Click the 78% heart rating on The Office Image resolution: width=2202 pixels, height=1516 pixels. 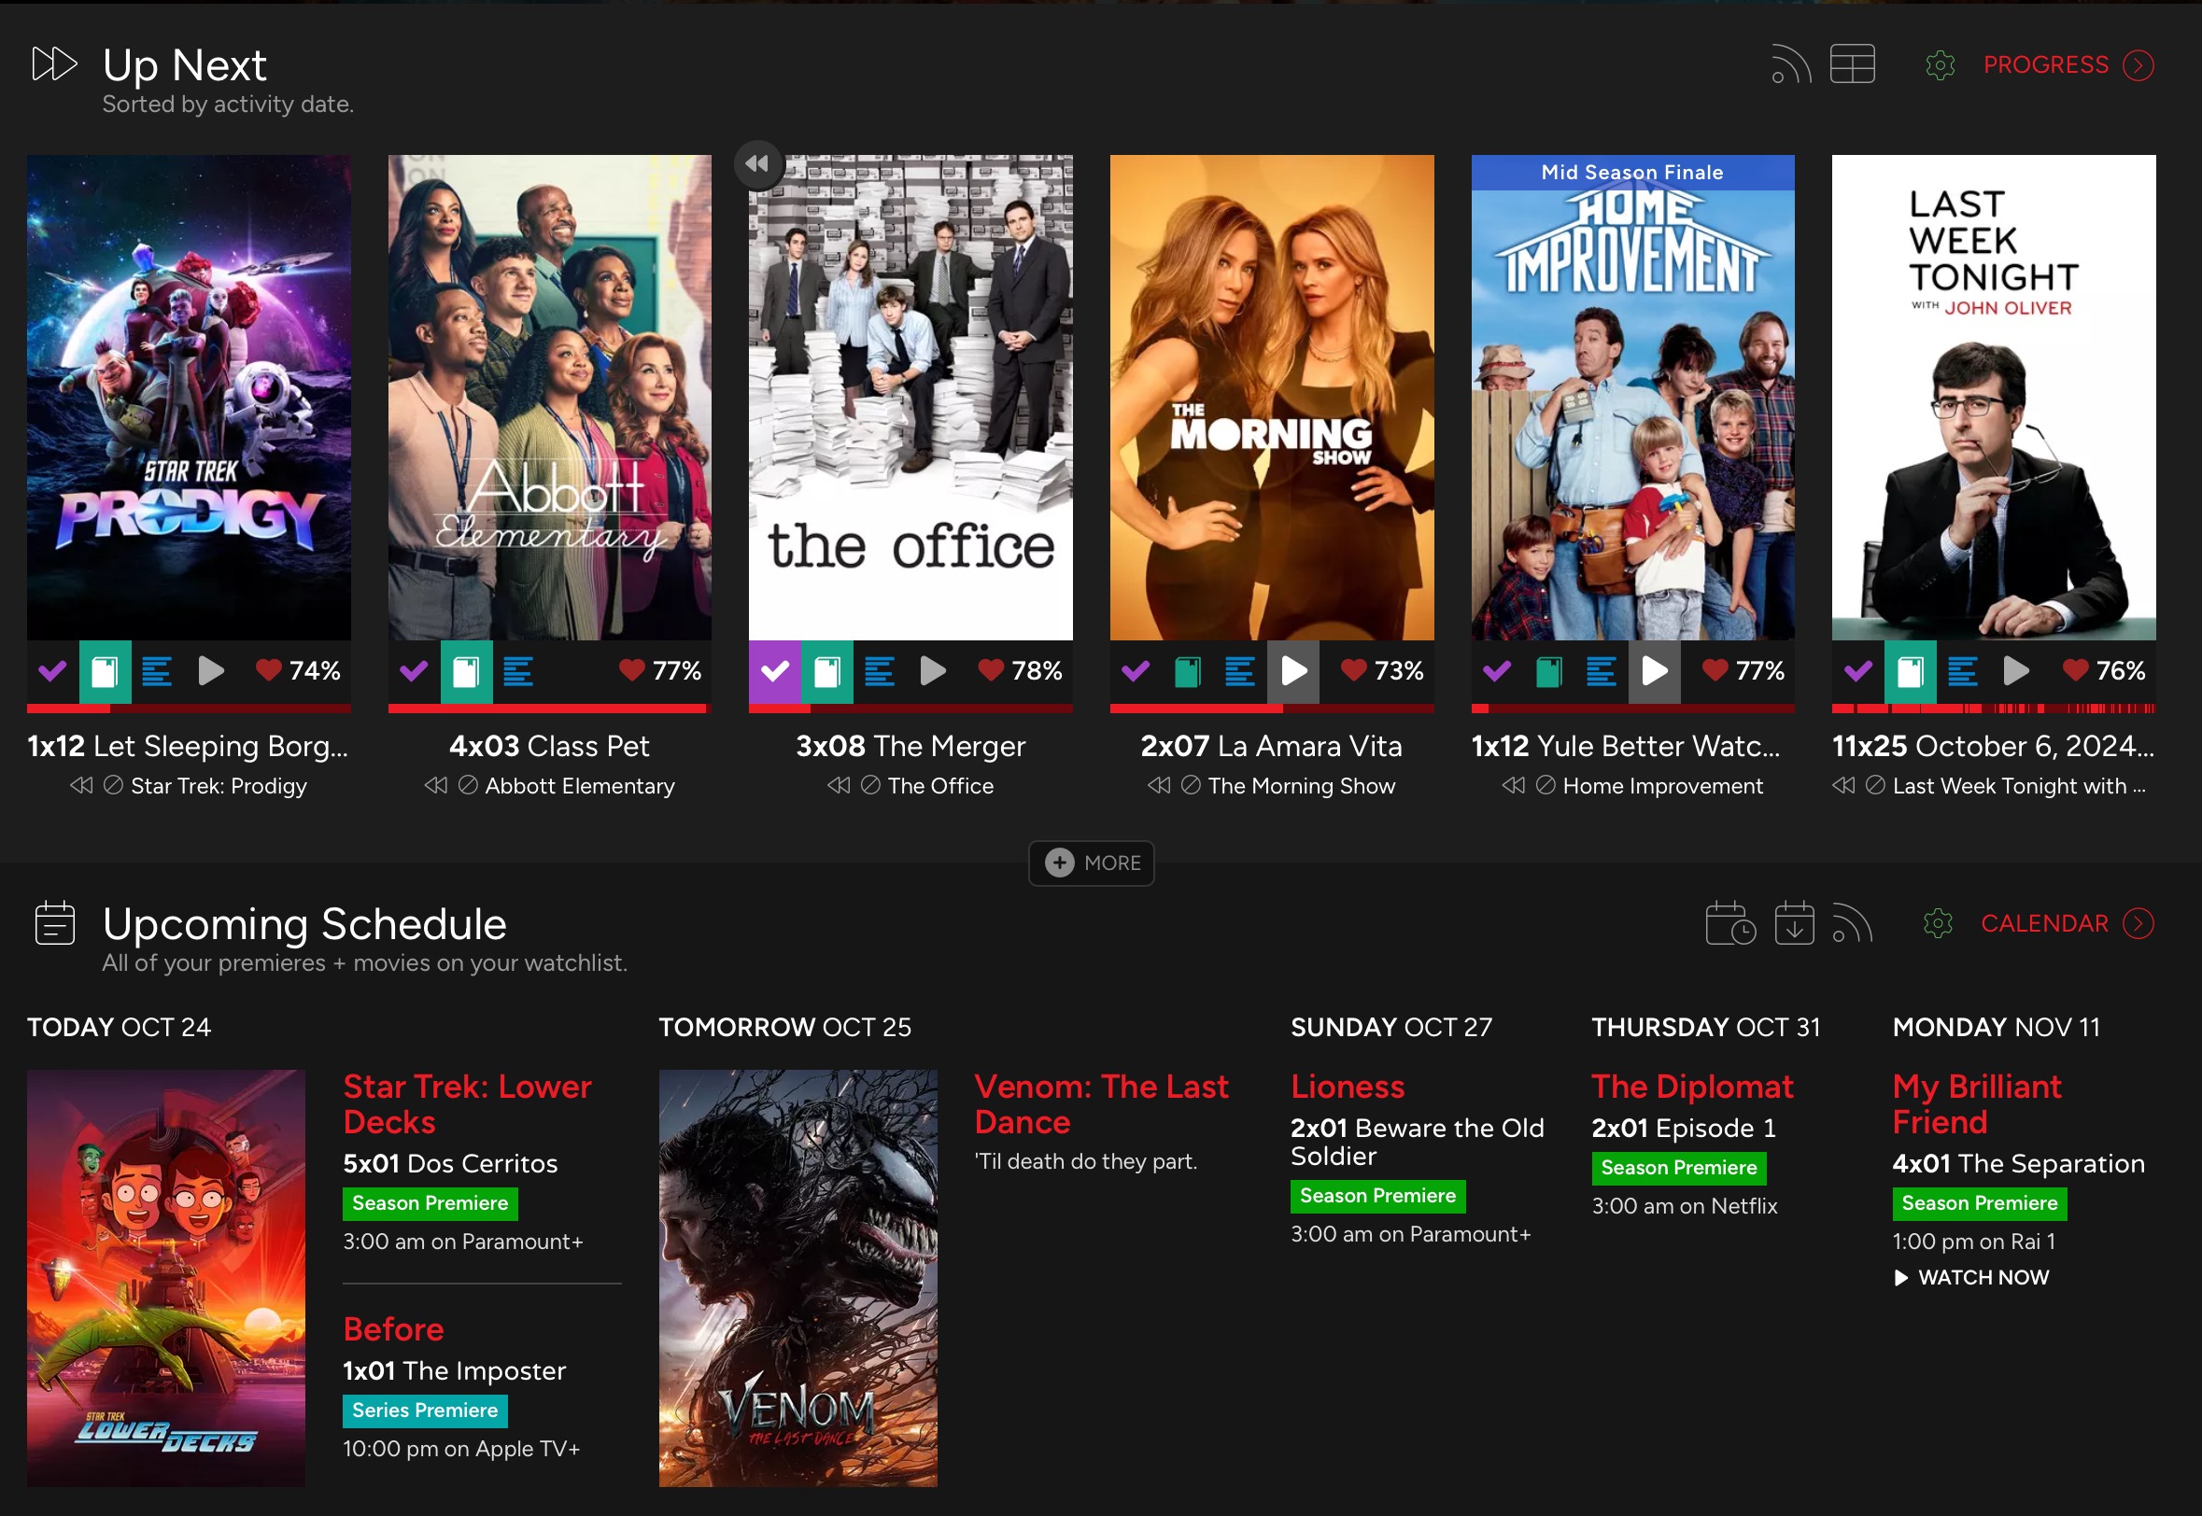coord(1020,671)
